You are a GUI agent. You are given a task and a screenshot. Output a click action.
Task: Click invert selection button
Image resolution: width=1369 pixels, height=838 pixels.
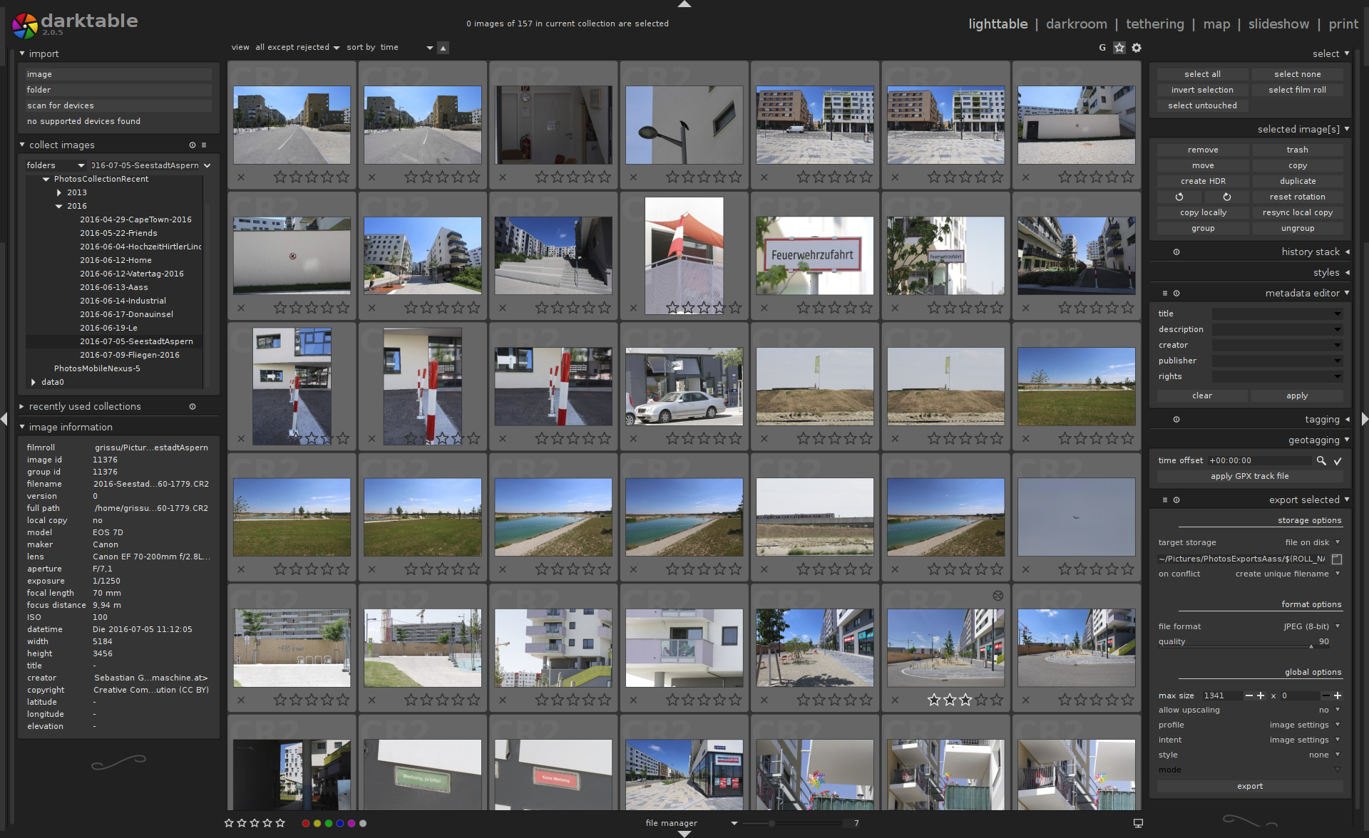point(1202,90)
